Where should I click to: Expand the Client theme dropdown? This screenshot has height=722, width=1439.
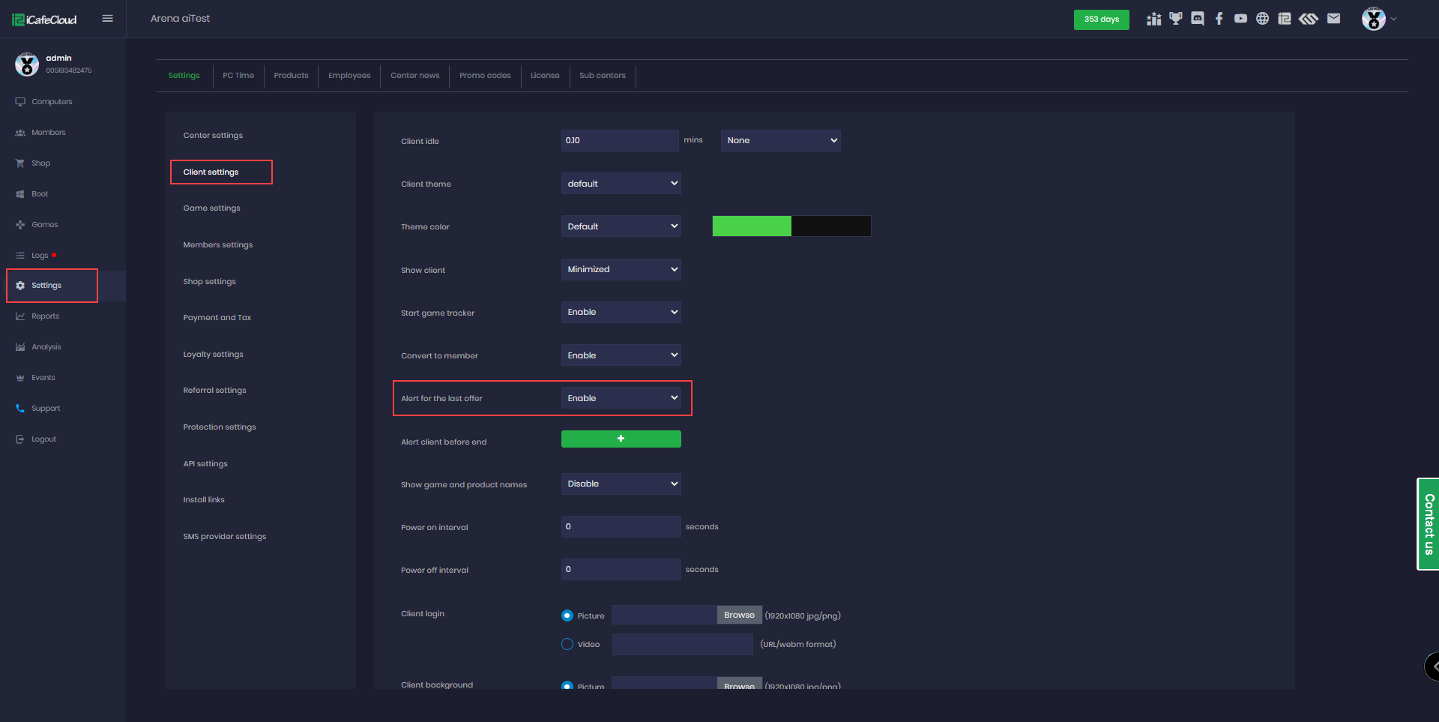click(x=621, y=184)
